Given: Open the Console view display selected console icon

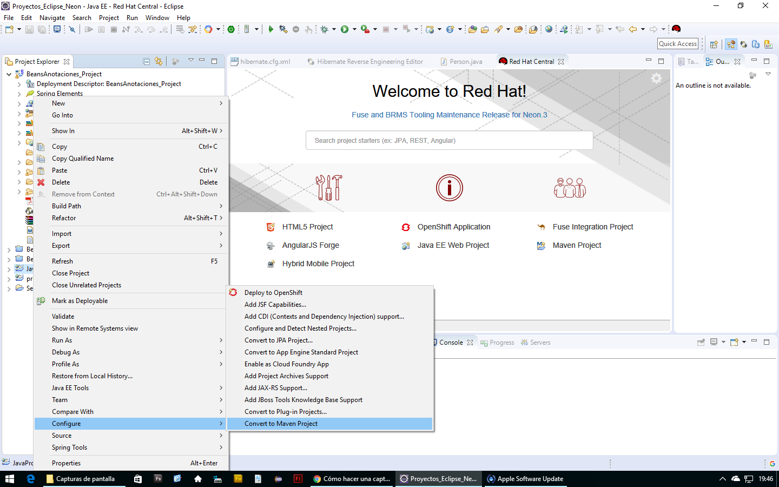Looking at the screenshot, I should pos(714,342).
